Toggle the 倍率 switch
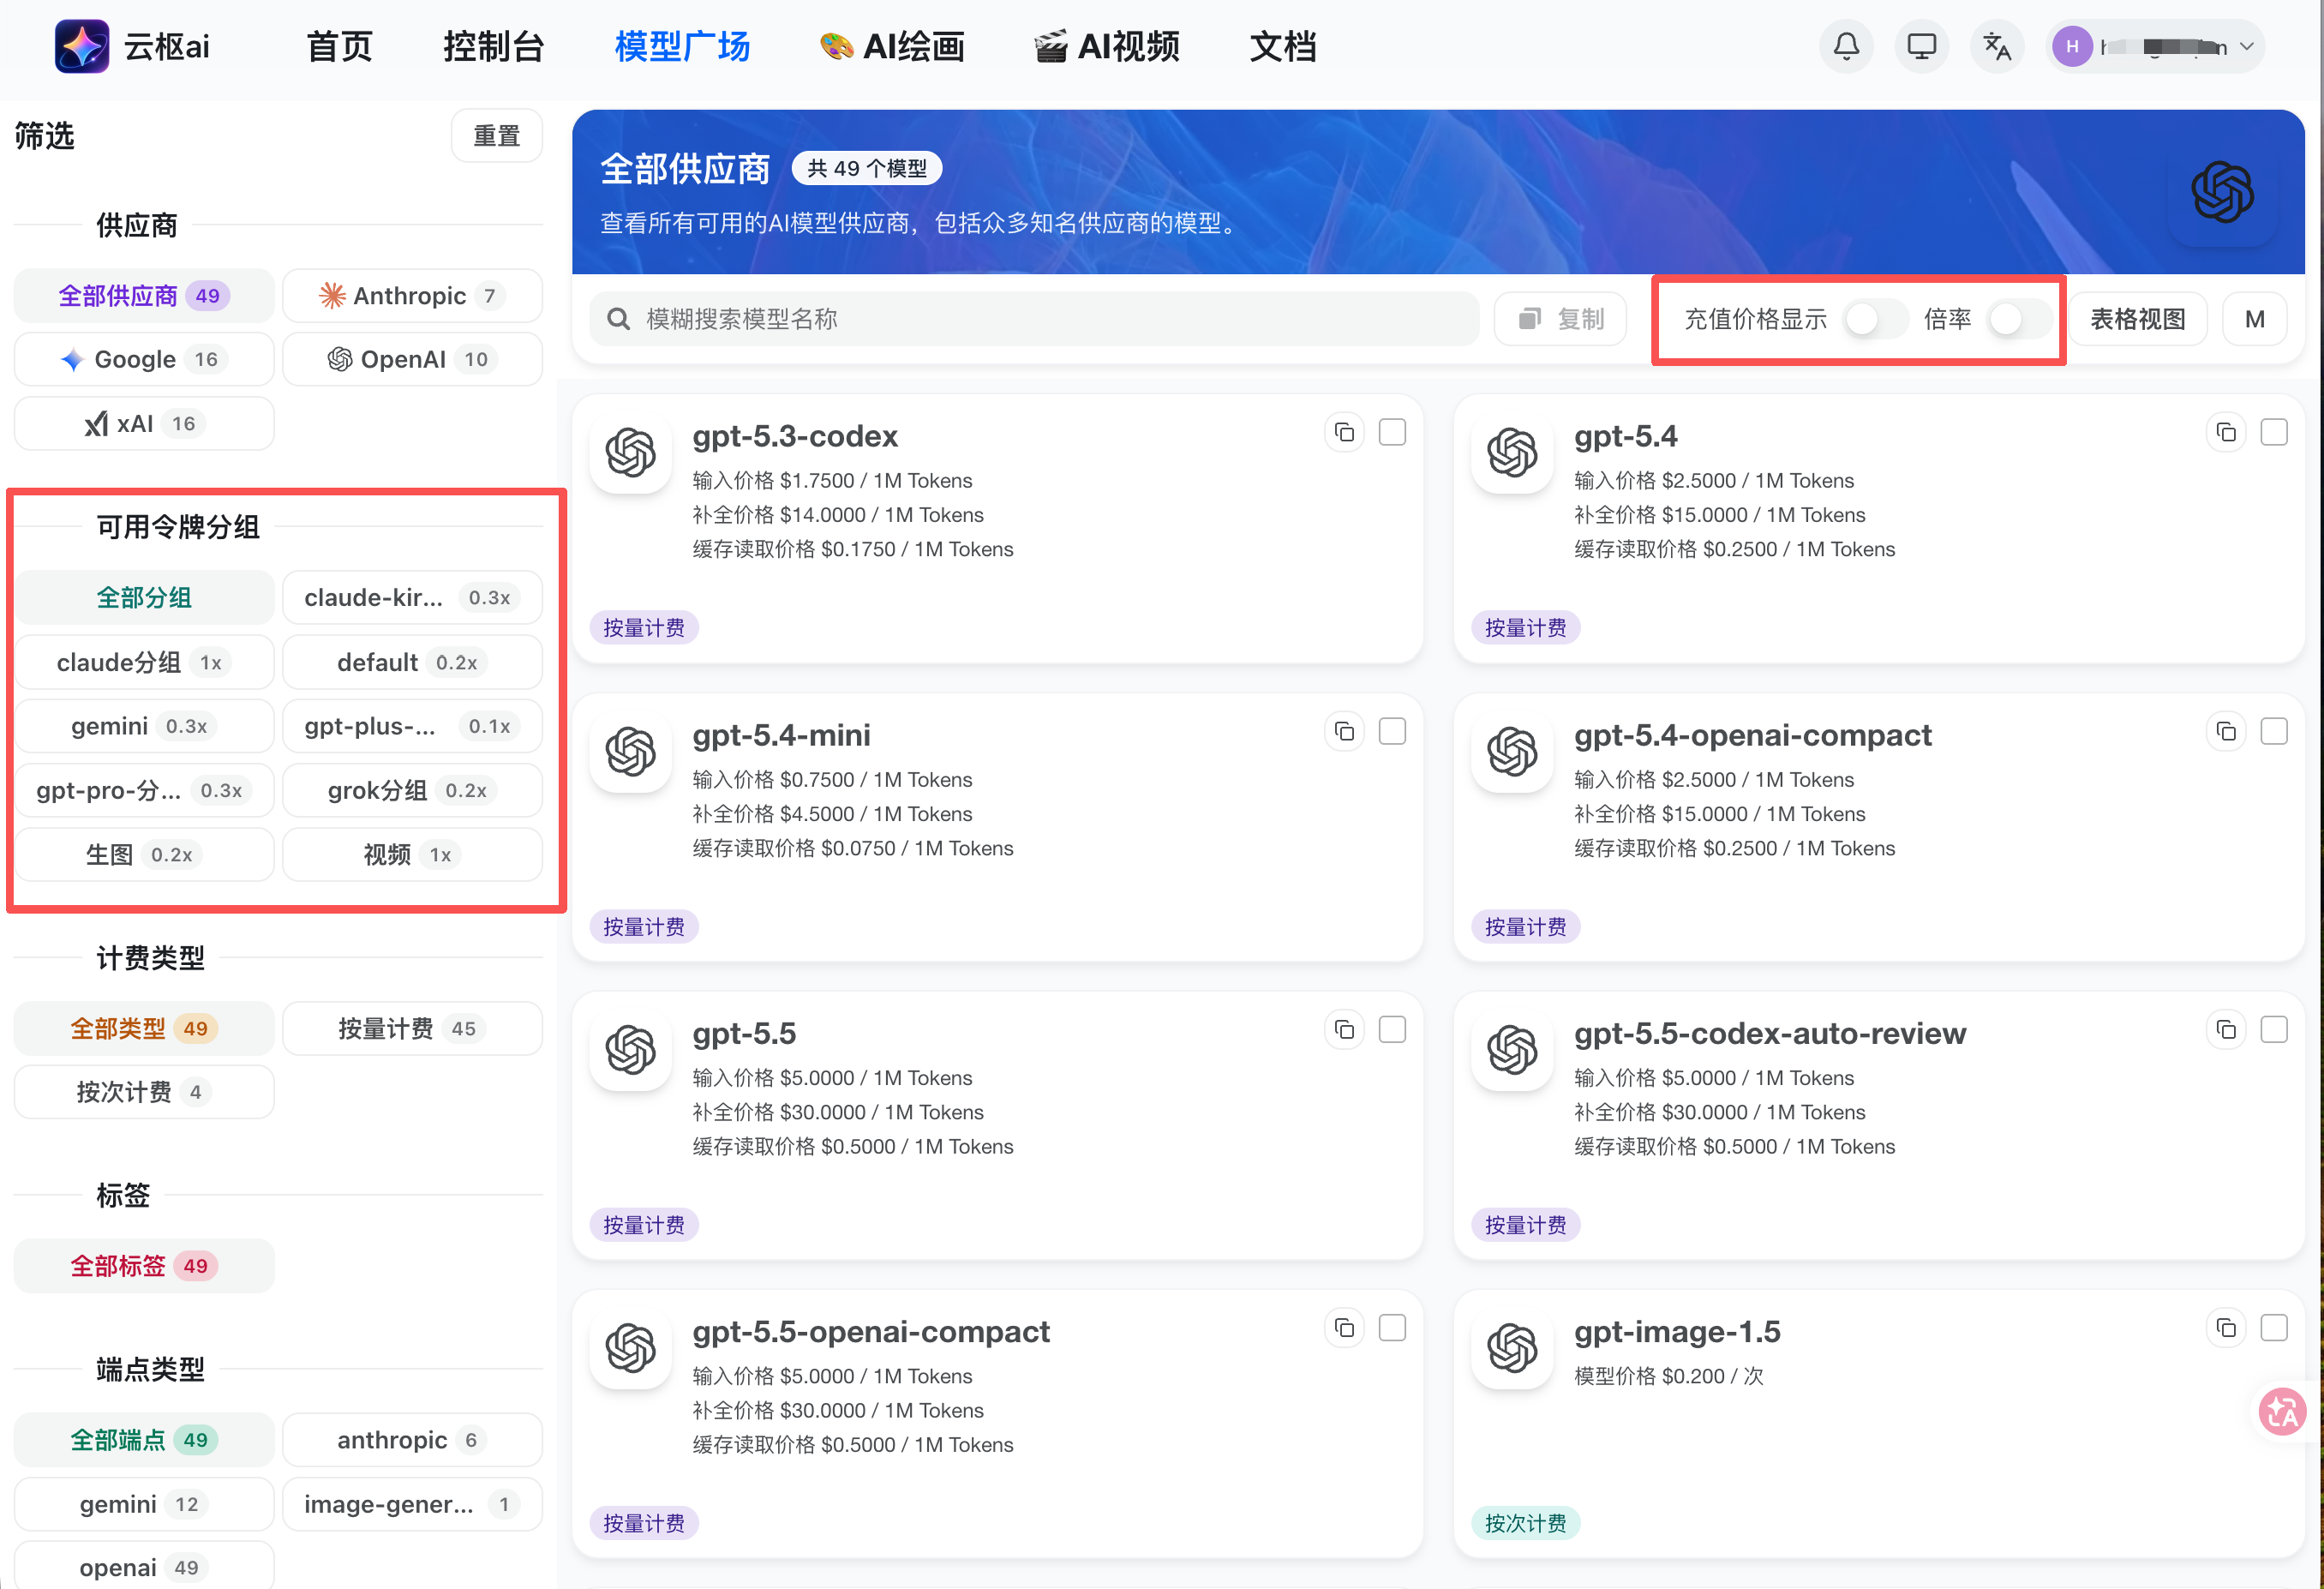 click(2019, 319)
